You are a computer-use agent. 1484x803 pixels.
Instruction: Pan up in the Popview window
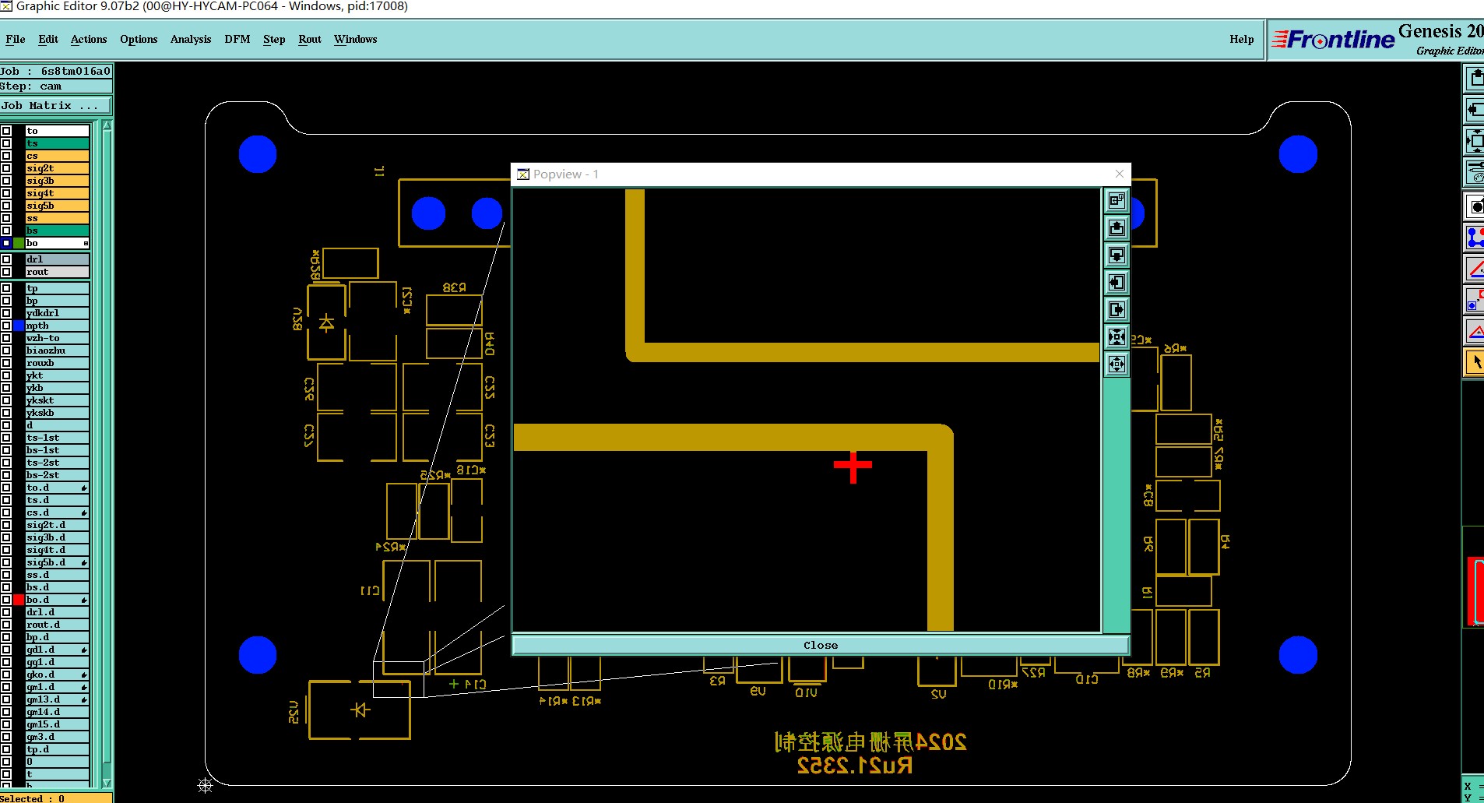pos(1117,228)
